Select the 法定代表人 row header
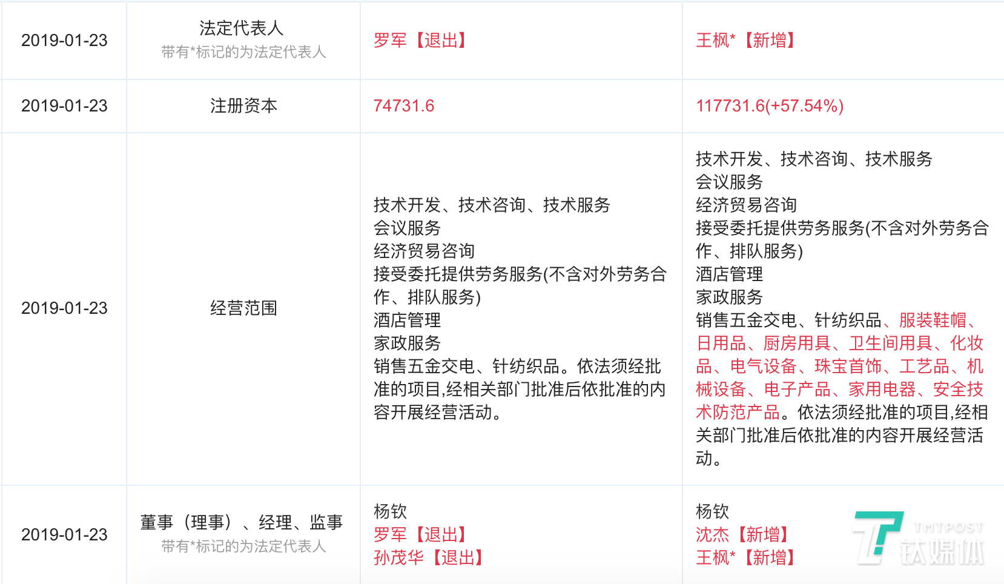The height and width of the screenshot is (584, 1004). coord(244,28)
